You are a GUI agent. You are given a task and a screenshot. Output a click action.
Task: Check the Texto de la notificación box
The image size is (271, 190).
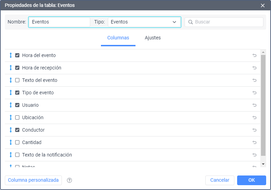[17, 155]
